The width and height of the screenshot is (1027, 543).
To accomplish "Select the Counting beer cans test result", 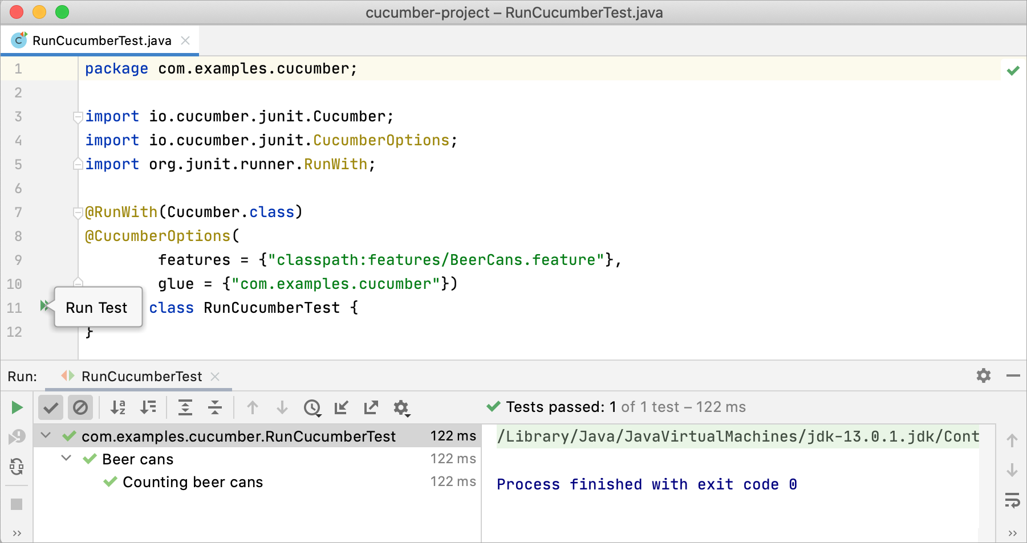I will click(x=193, y=481).
